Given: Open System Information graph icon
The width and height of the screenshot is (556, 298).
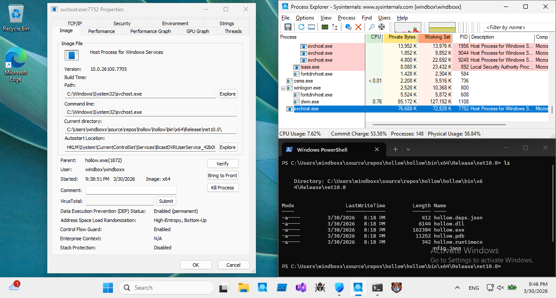Looking at the screenshot, I should [324, 27].
